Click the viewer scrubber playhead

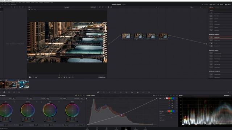60,75
